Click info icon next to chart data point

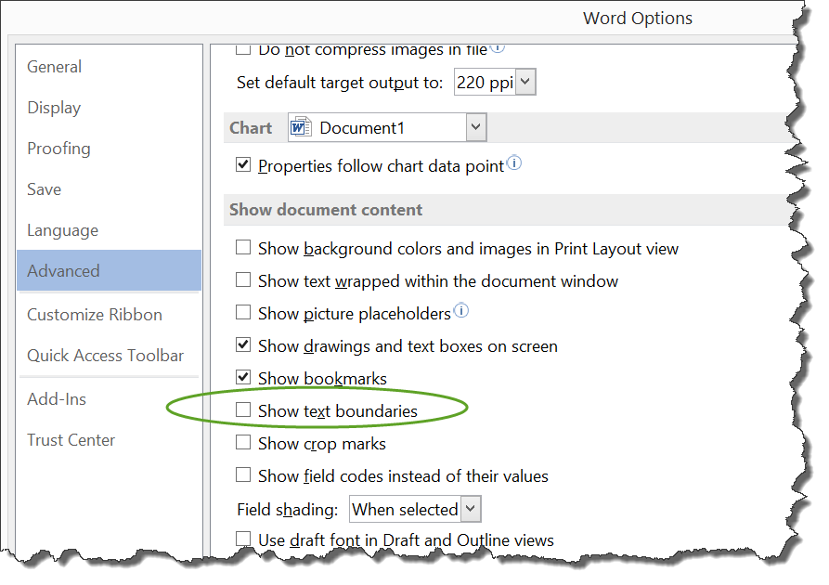tap(514, 162)
